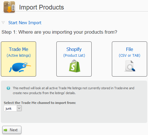Click the green arrow on Next
This screenshot has height=135, width=148.
5,130
